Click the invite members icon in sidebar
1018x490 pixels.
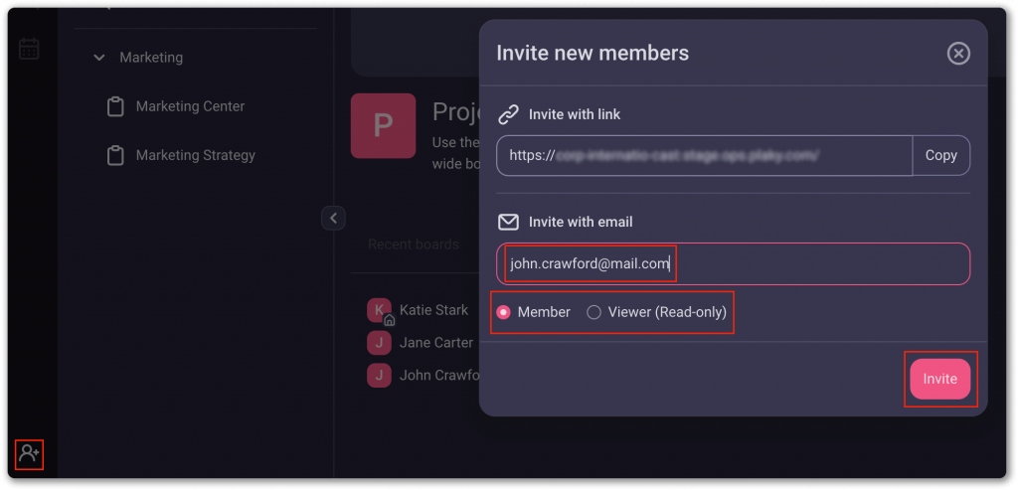click(x=29, y=454)
